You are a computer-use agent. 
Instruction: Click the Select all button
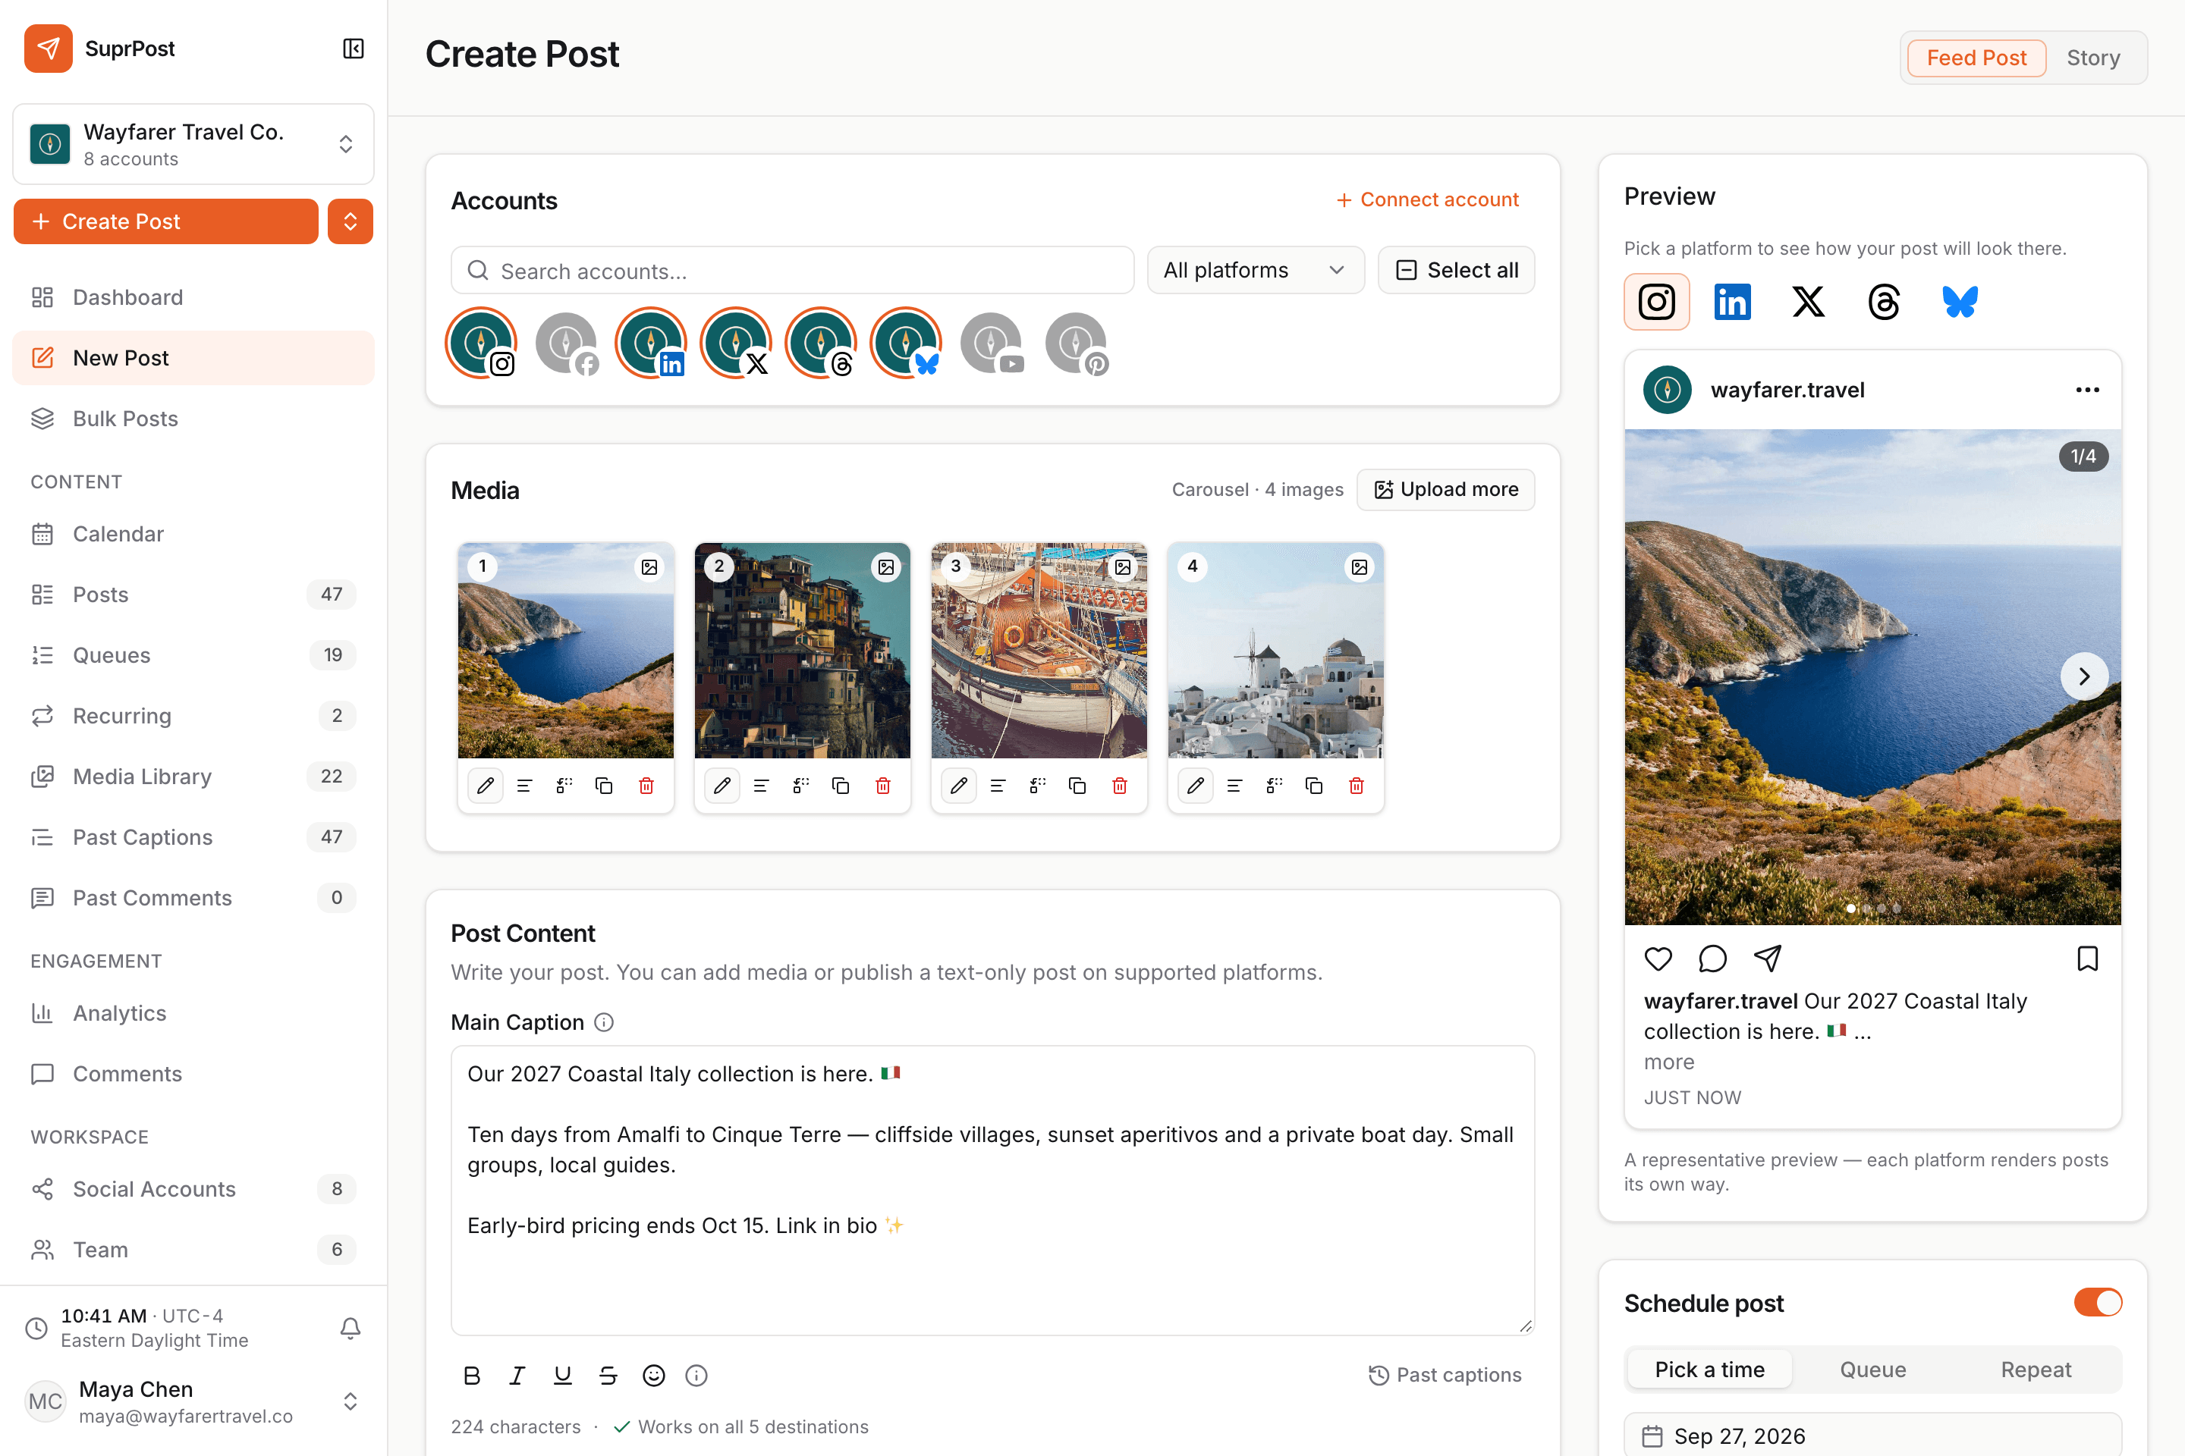(1456, 270)
